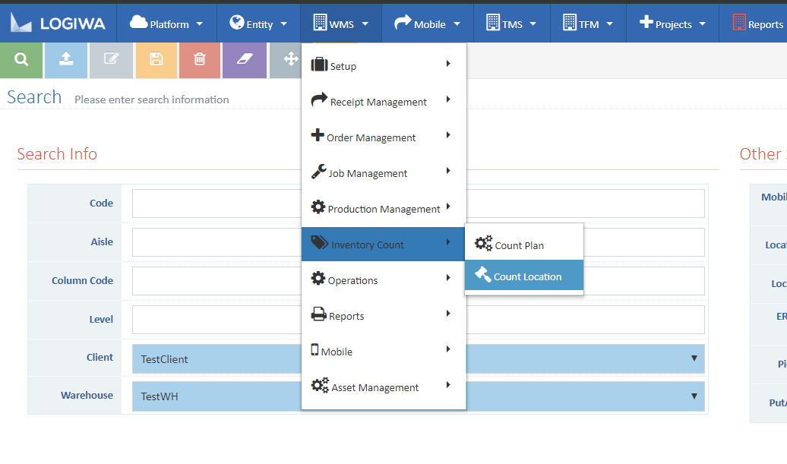Select the Search magnifier toolbar icon
The image size is (787, 464).
pos(21,59)
